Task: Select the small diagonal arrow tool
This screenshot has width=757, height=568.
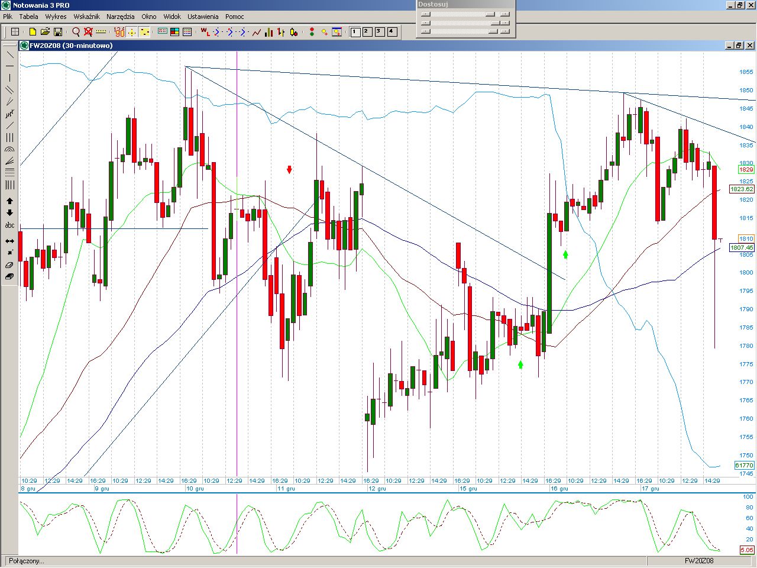Action: tap(10, 253)
